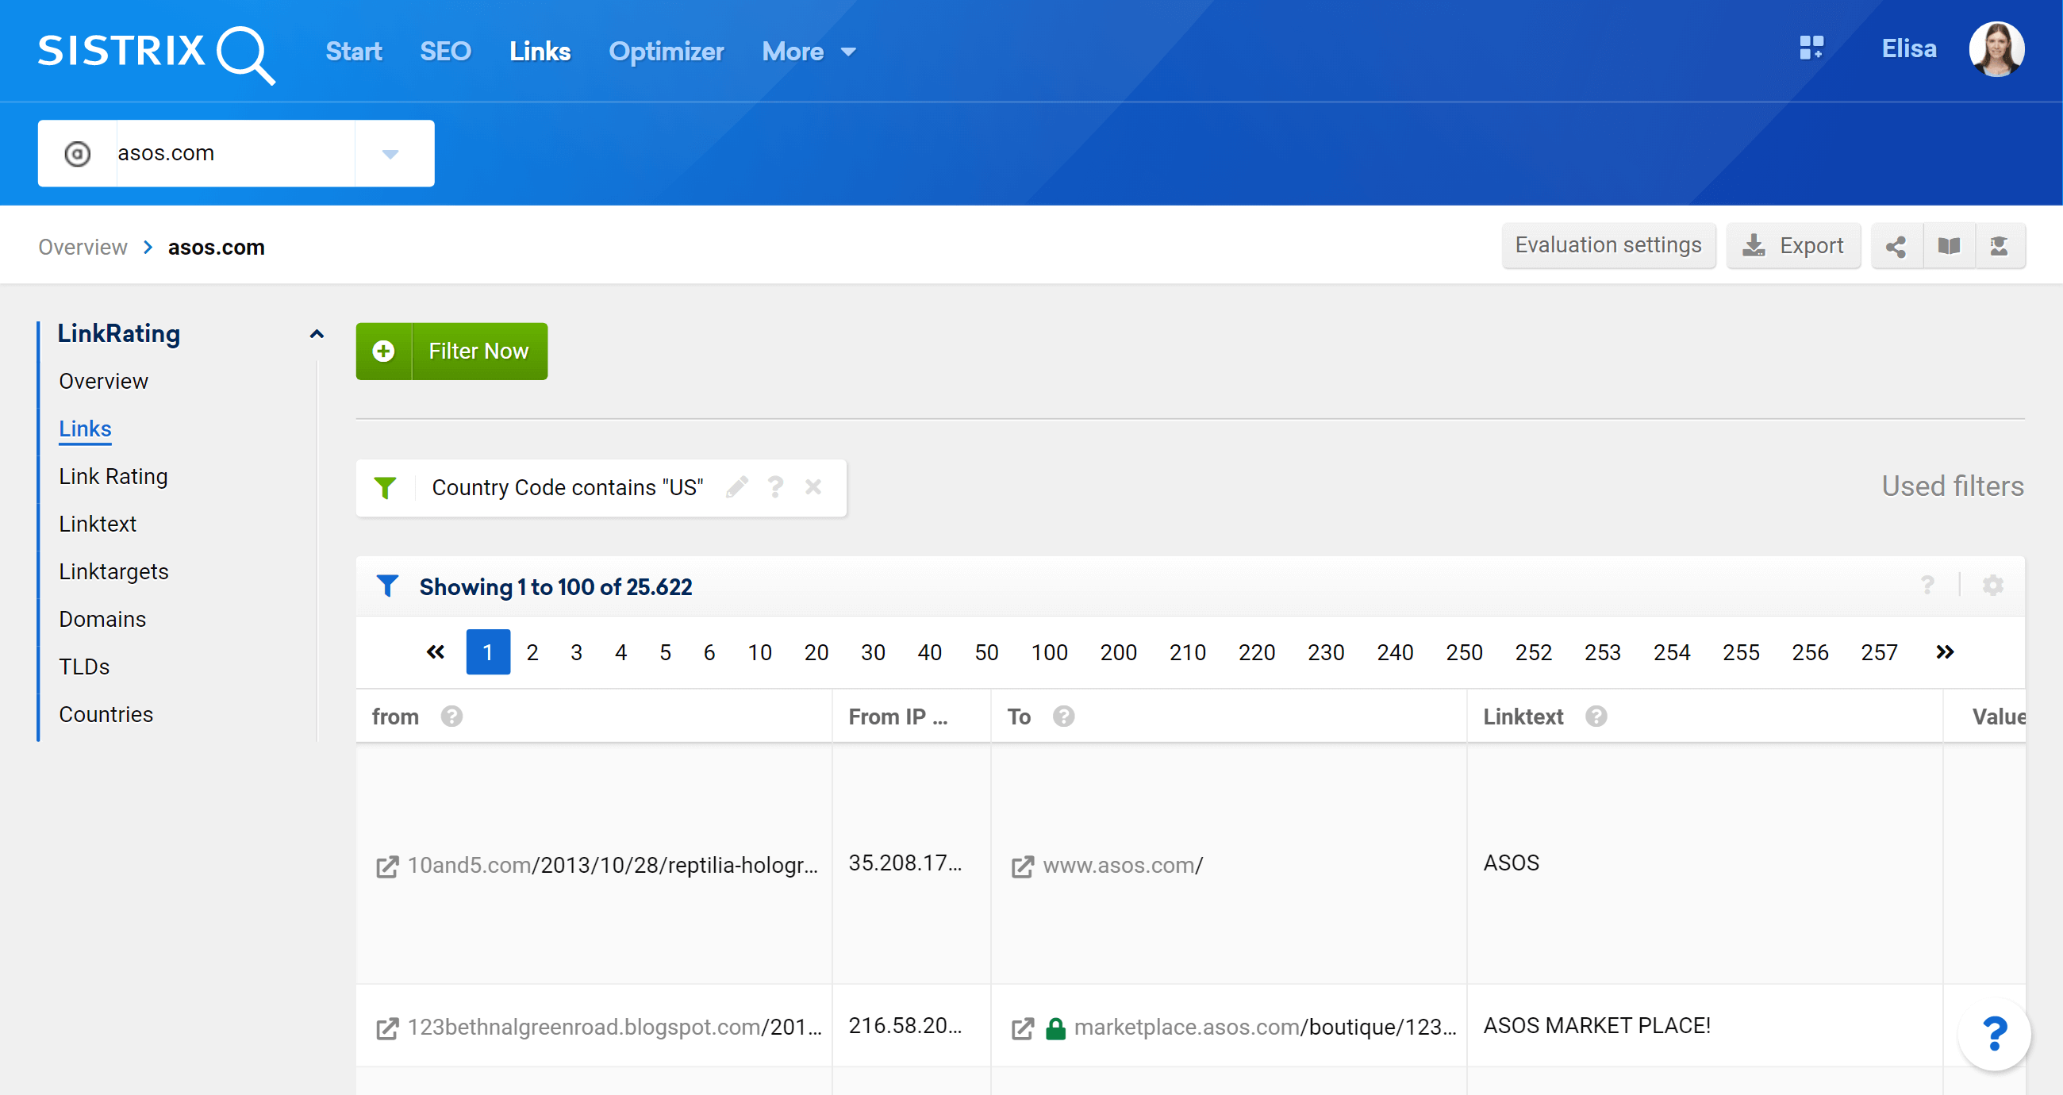This screenshot has width=2063, height=1095.
Task: Open 10and5.com external link icon
Action: 387,866
